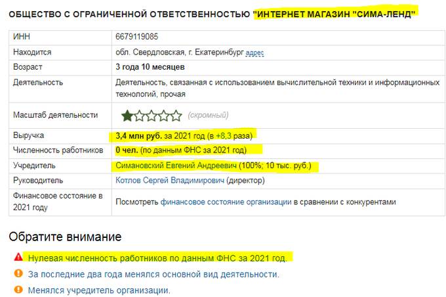
Task: Open 'финансовое состояние организации' link
Action: (x=226, y=202)
